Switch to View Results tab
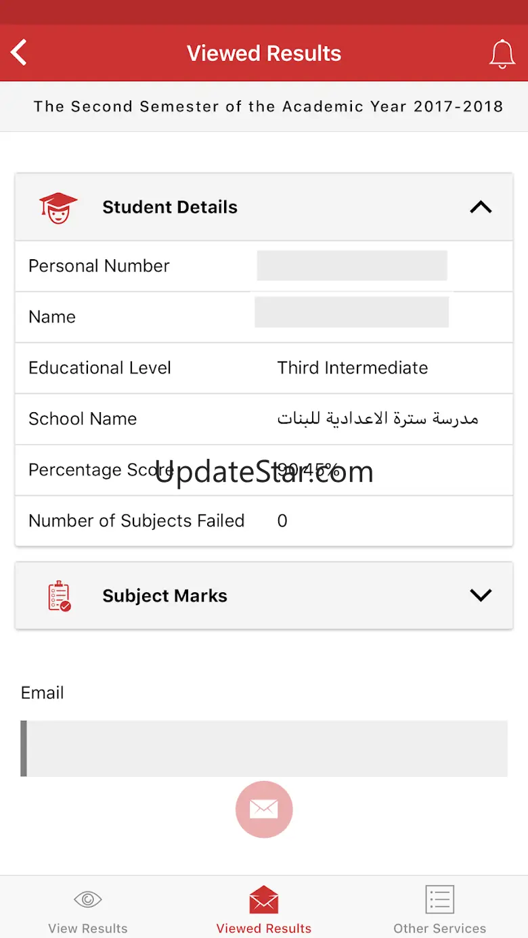Image resolution: width=528 pixels, height=938 pixels. pos(87,928)
